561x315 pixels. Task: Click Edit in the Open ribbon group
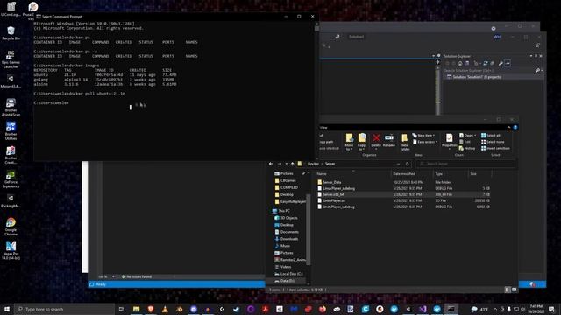click(465, 142)
